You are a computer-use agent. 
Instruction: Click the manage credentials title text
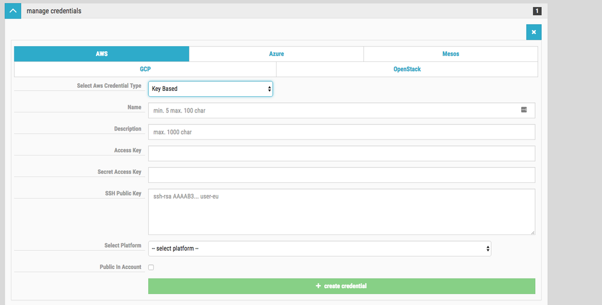tap(54, 11)
